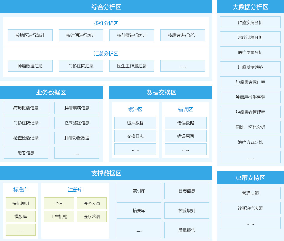Click 错误原因 in 错误区

[x=185, y=136]
